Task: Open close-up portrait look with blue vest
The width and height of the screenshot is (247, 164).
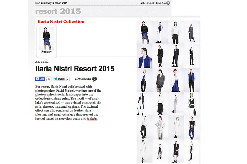Action: (144, 56)
